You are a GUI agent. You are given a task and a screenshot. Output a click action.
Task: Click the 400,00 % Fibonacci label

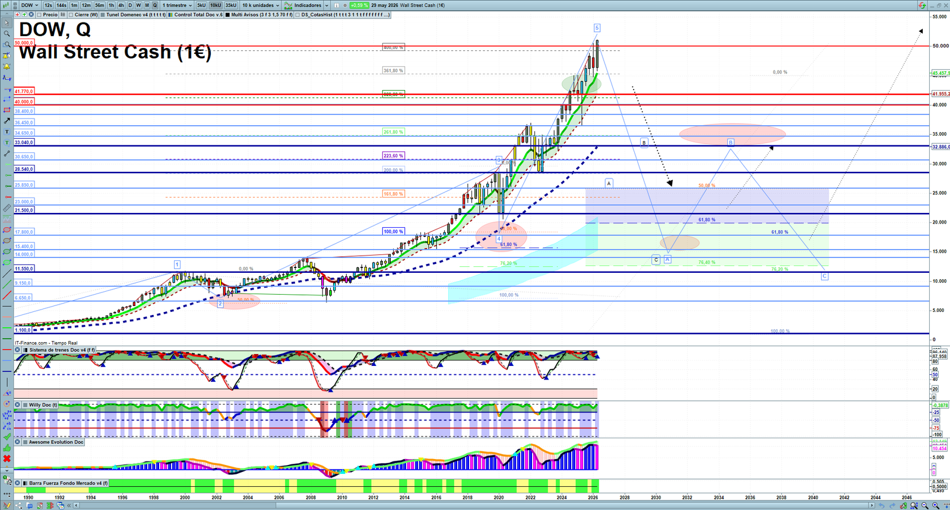click(x=393, y=47)
